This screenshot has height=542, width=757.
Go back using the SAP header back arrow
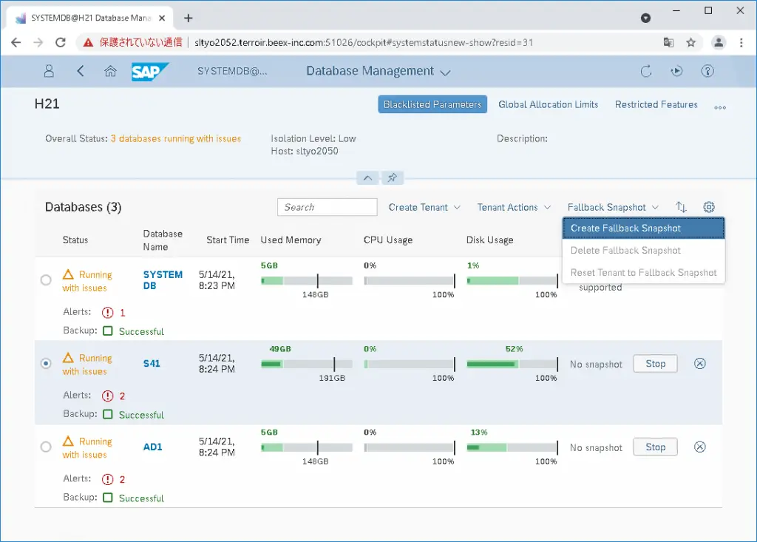[x=80, y=72]
